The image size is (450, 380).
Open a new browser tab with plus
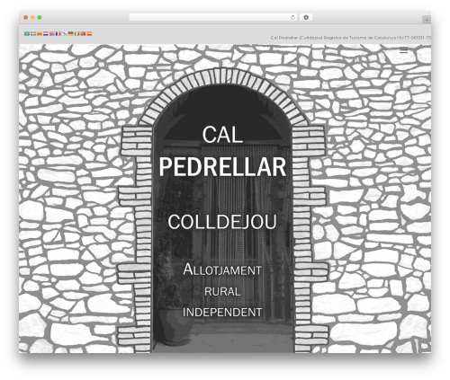[x=427, y=20]
